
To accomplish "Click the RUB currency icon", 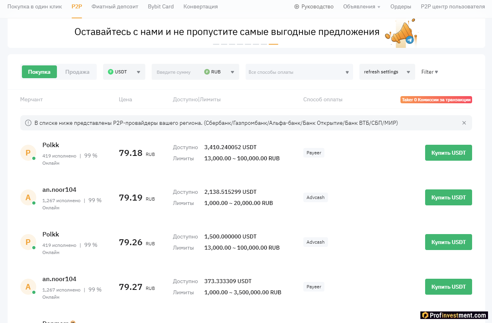I will point(207,72).
